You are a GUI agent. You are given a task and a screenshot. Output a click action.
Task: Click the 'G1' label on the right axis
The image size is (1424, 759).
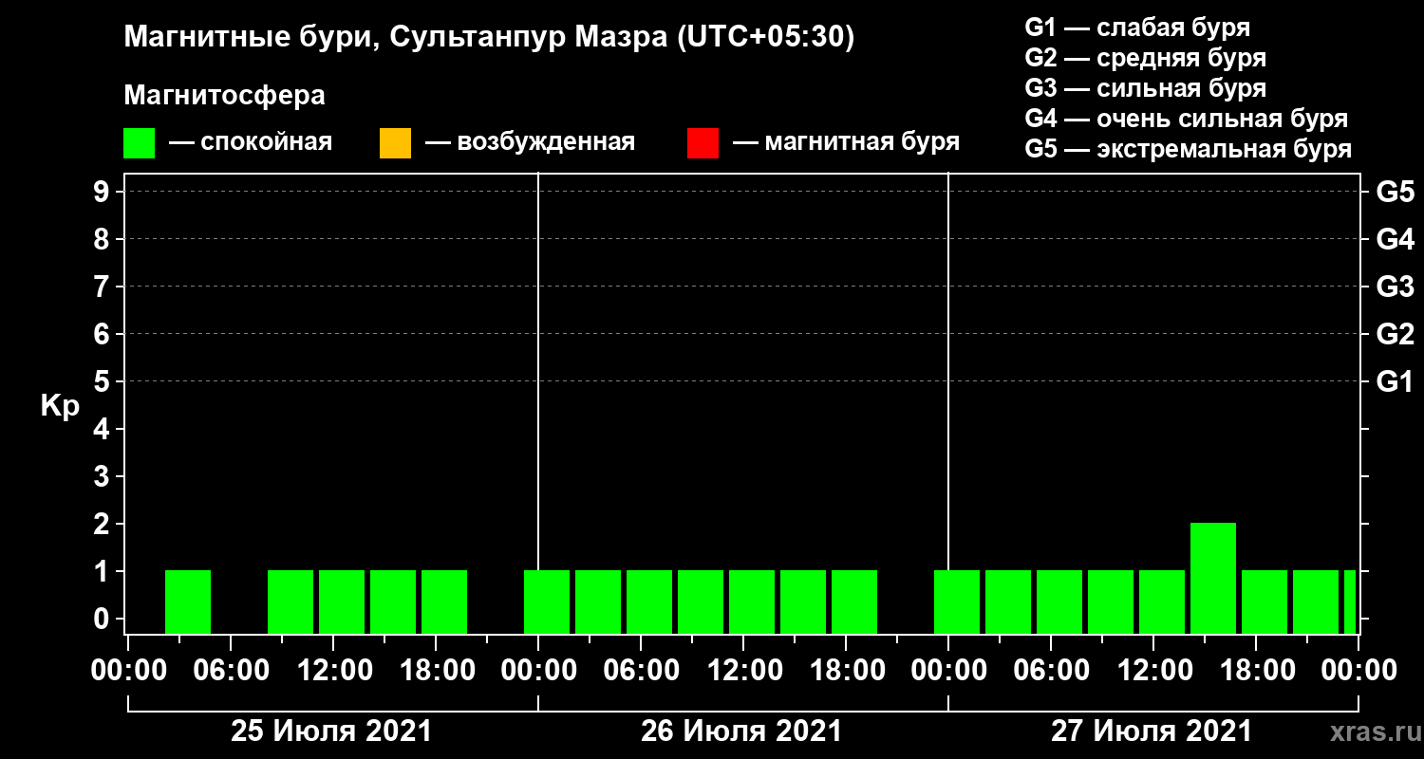pyautogui.click(x=1396, y=381)
